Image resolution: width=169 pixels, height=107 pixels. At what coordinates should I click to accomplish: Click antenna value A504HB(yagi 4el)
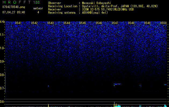[x=95, y=13]
